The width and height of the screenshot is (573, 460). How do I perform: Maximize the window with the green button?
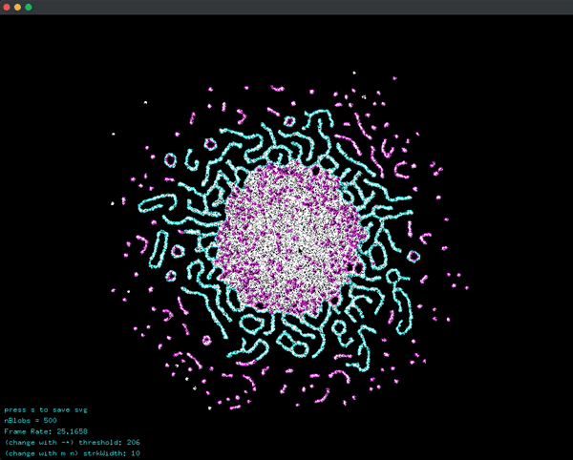(x=29, y=7)
